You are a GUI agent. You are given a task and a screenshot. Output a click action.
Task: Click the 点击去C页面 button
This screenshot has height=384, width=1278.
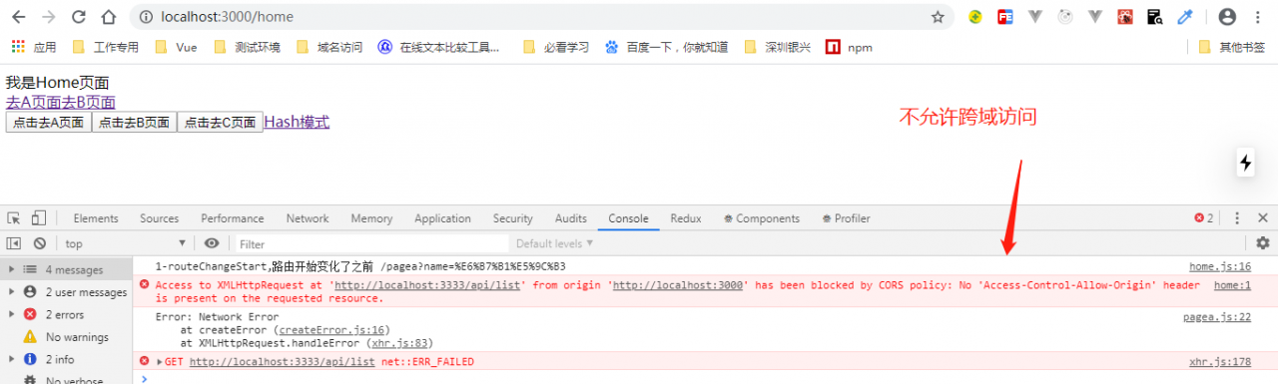[x=220, y=122]
